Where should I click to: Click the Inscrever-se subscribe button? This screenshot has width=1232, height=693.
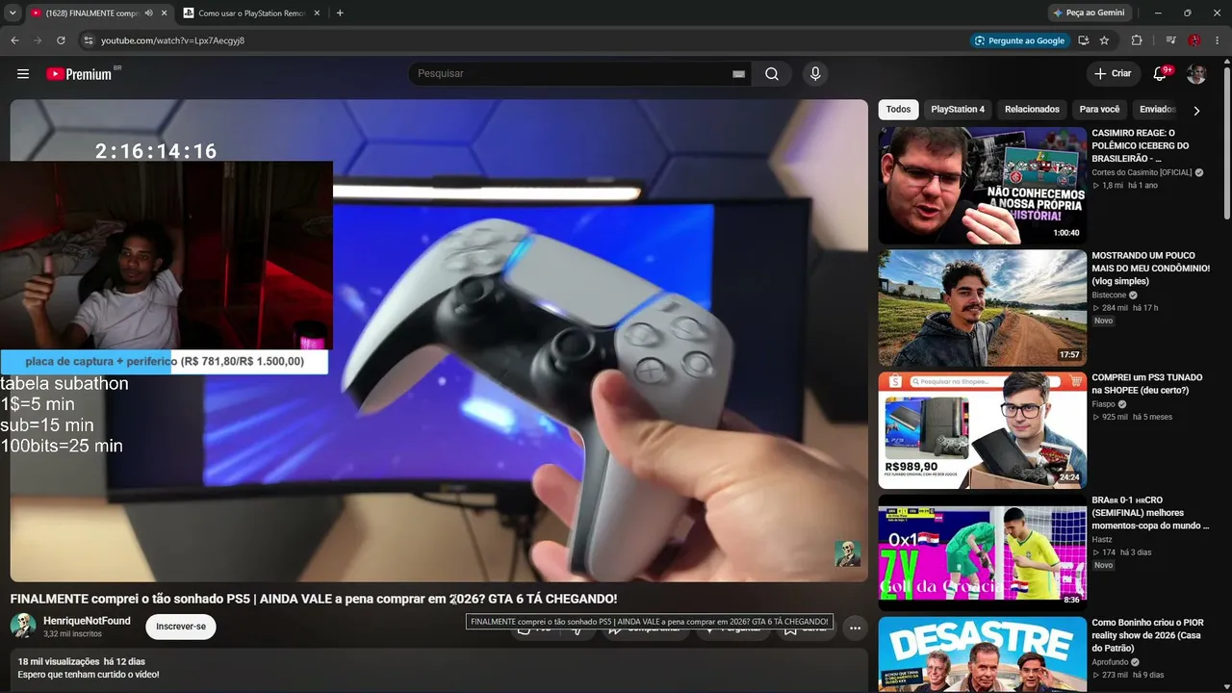[181, 627]
